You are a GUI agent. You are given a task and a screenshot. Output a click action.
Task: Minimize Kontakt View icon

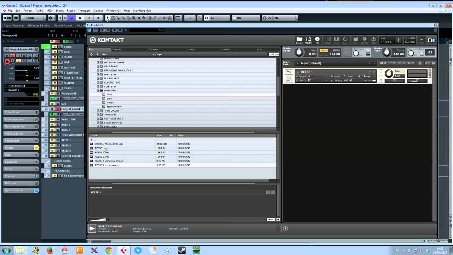(422, 40)
